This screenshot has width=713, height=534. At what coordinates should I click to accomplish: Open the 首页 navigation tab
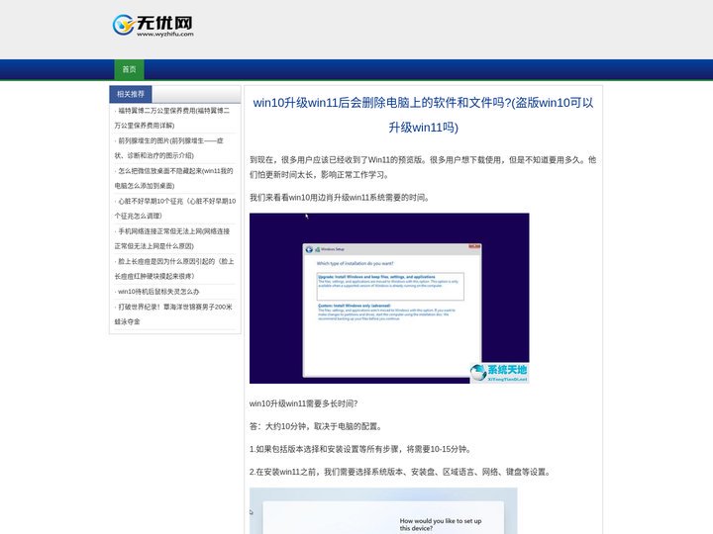click(x=129, y=69)
